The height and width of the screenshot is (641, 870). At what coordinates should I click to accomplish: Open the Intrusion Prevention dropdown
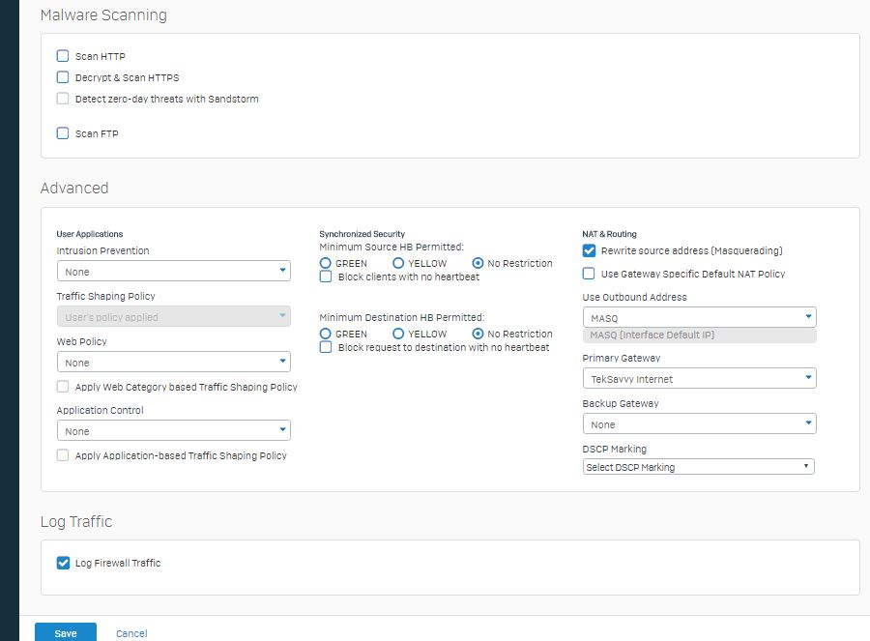point(174,272)
